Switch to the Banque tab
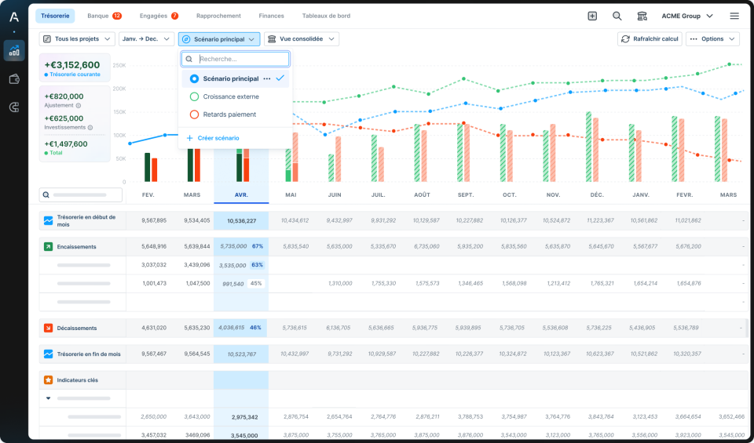Viewport: 754px width, 443px height. 104,16
